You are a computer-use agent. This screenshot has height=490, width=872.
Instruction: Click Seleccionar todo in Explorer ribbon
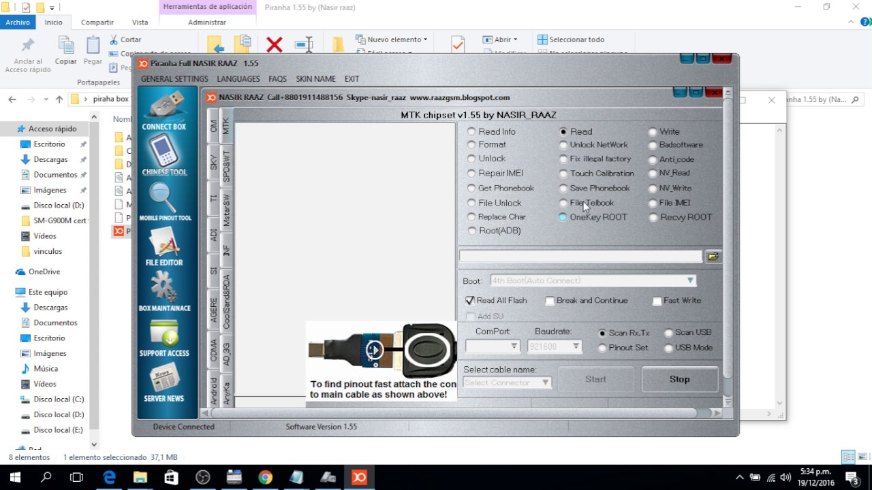(x=570, y=39)
